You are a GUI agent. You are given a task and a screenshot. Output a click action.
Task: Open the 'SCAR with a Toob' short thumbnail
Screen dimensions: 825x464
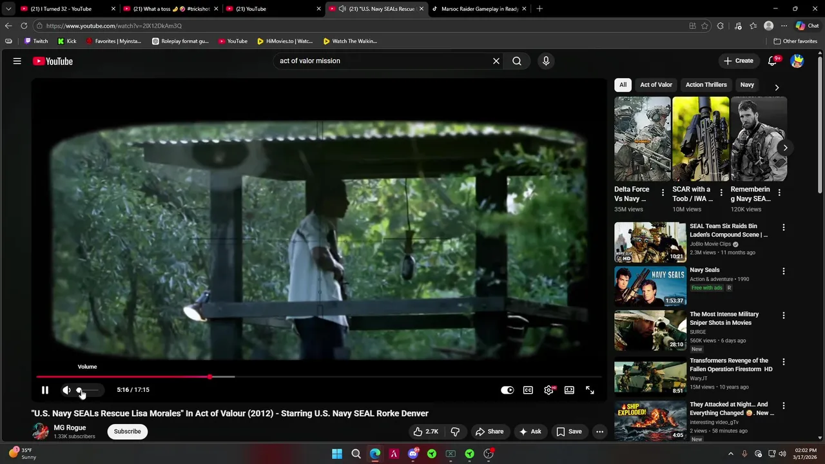(701, 139)
